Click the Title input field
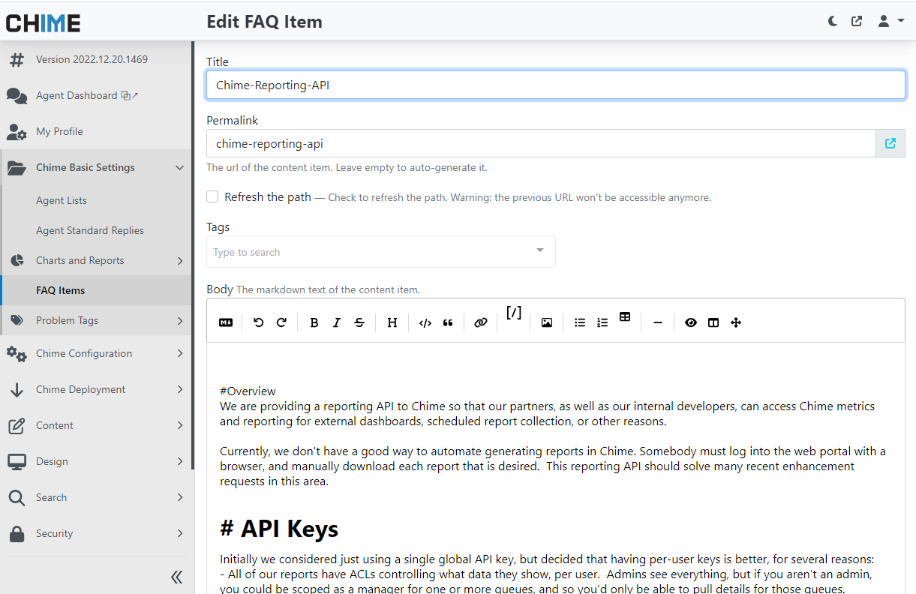Screen dimensions: 916x594 coord(555,85)
